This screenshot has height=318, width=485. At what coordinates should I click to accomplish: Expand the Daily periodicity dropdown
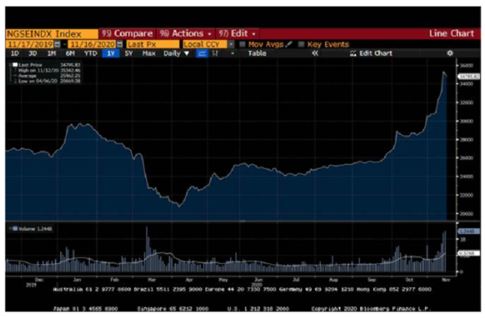tap(176, 54)
